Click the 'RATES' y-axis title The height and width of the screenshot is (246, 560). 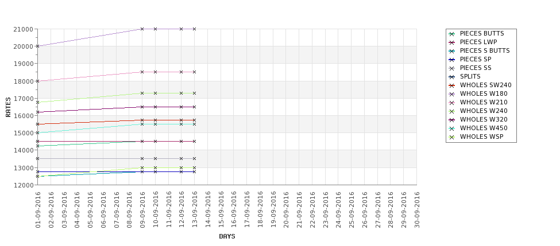pos(8,107)
